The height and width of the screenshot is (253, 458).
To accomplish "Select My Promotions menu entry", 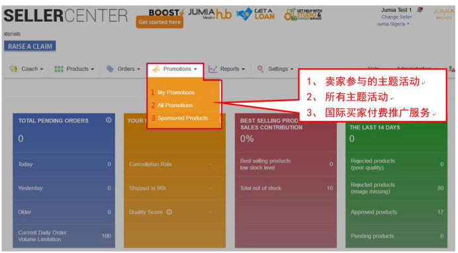I will pyautogui.click(x=176, y=92).
